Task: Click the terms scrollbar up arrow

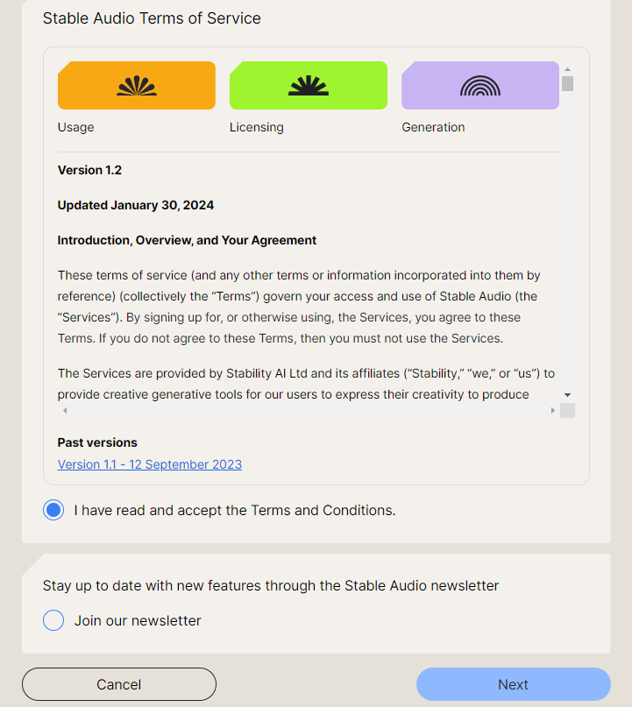Action: [567, 69]
